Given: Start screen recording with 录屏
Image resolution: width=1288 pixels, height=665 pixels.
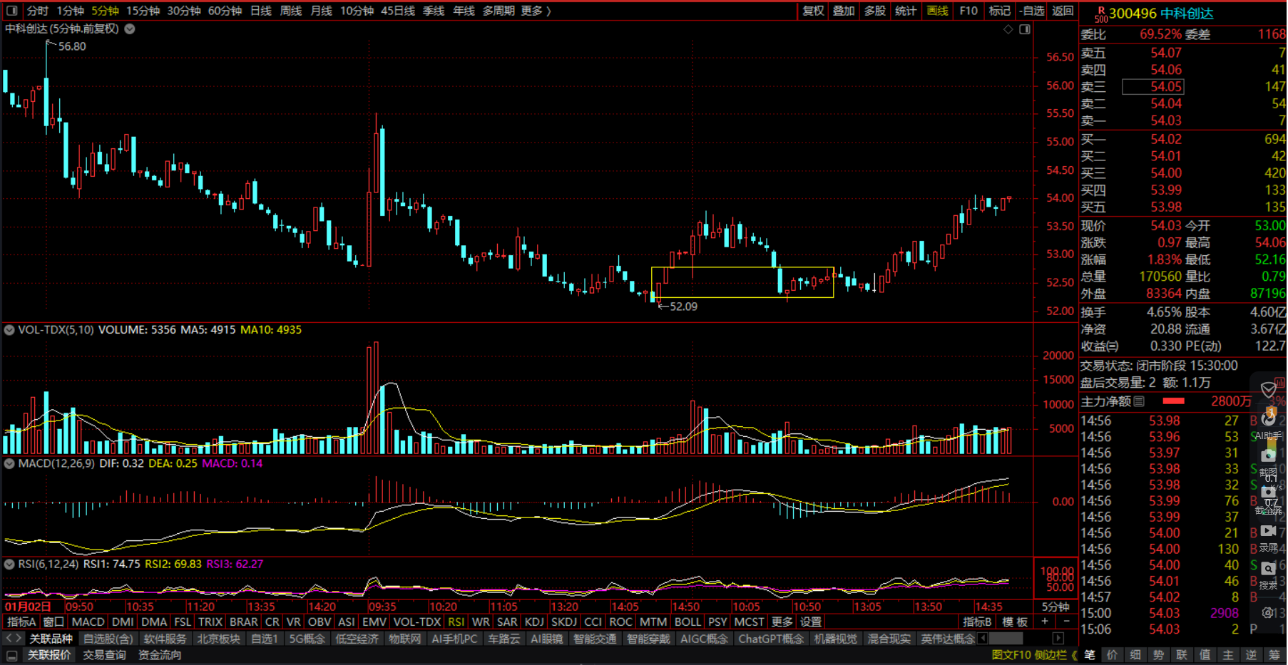Looking at the screenshot, I should (x=1268, y=537).
